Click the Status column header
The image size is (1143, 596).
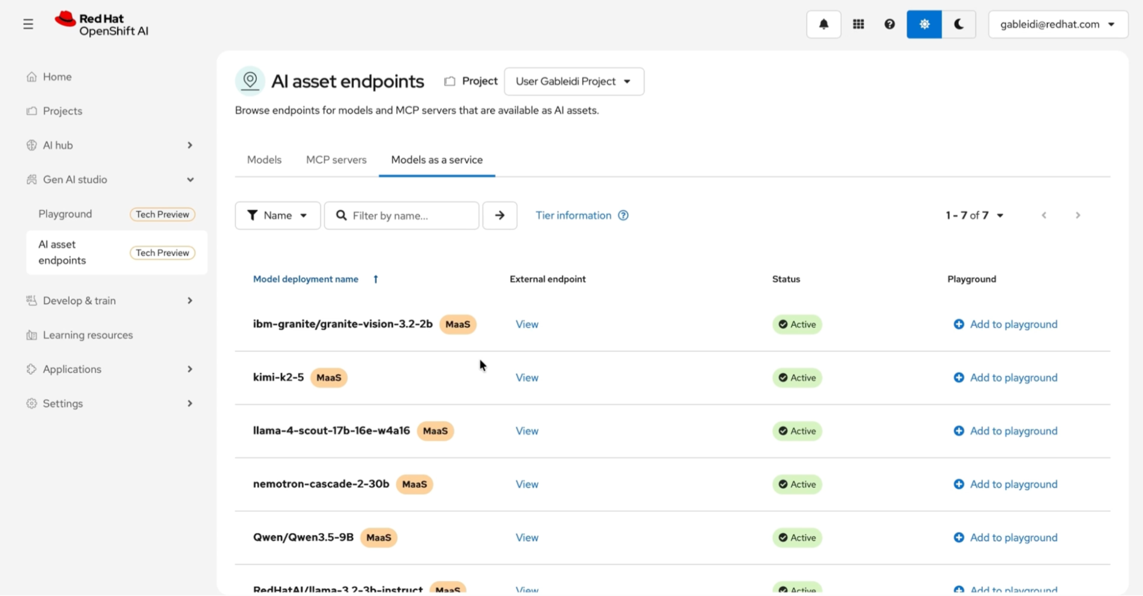click(x=786, y=279)
